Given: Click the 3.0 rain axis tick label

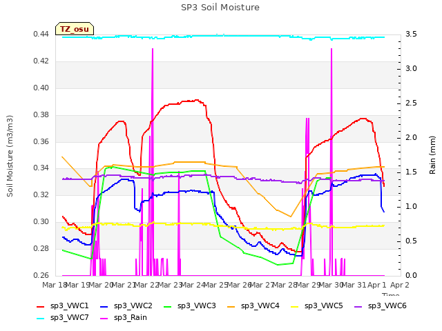Looking at the screenshot, I should pyautogui.click(x=411, y=69).
